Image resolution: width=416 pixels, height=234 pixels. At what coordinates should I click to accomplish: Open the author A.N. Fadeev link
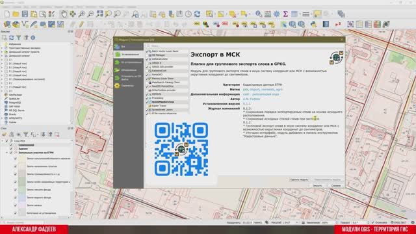pos(252,99)
